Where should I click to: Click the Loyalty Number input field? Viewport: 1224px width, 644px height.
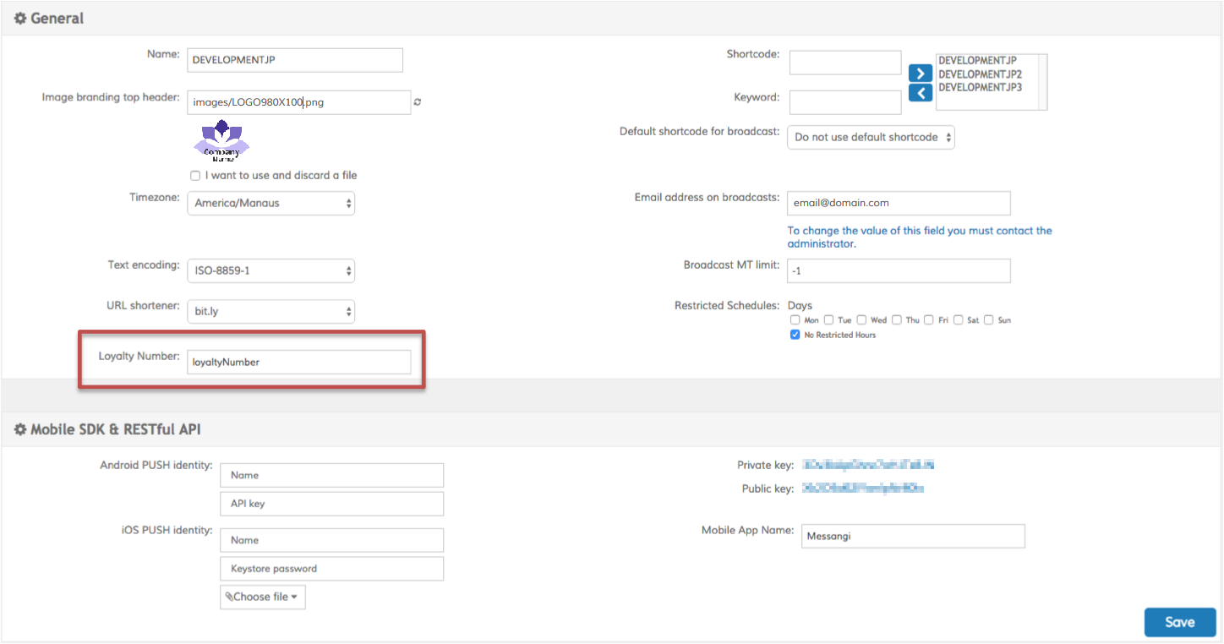click(x=298, y=362)
